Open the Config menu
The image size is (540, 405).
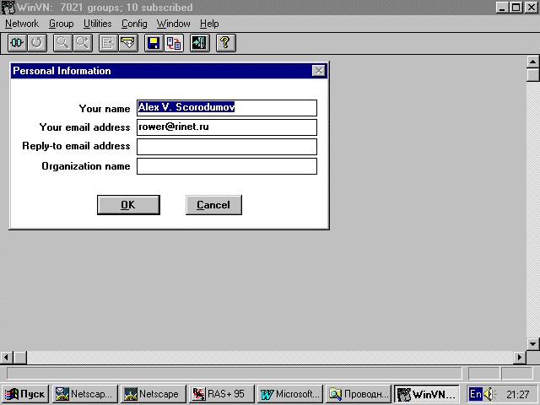(x=134, y=24)
